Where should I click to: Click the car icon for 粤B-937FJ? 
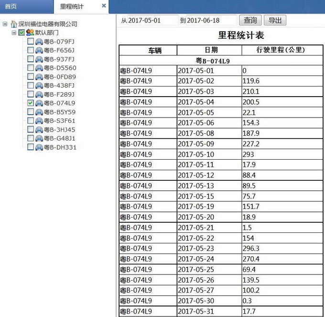39,59
